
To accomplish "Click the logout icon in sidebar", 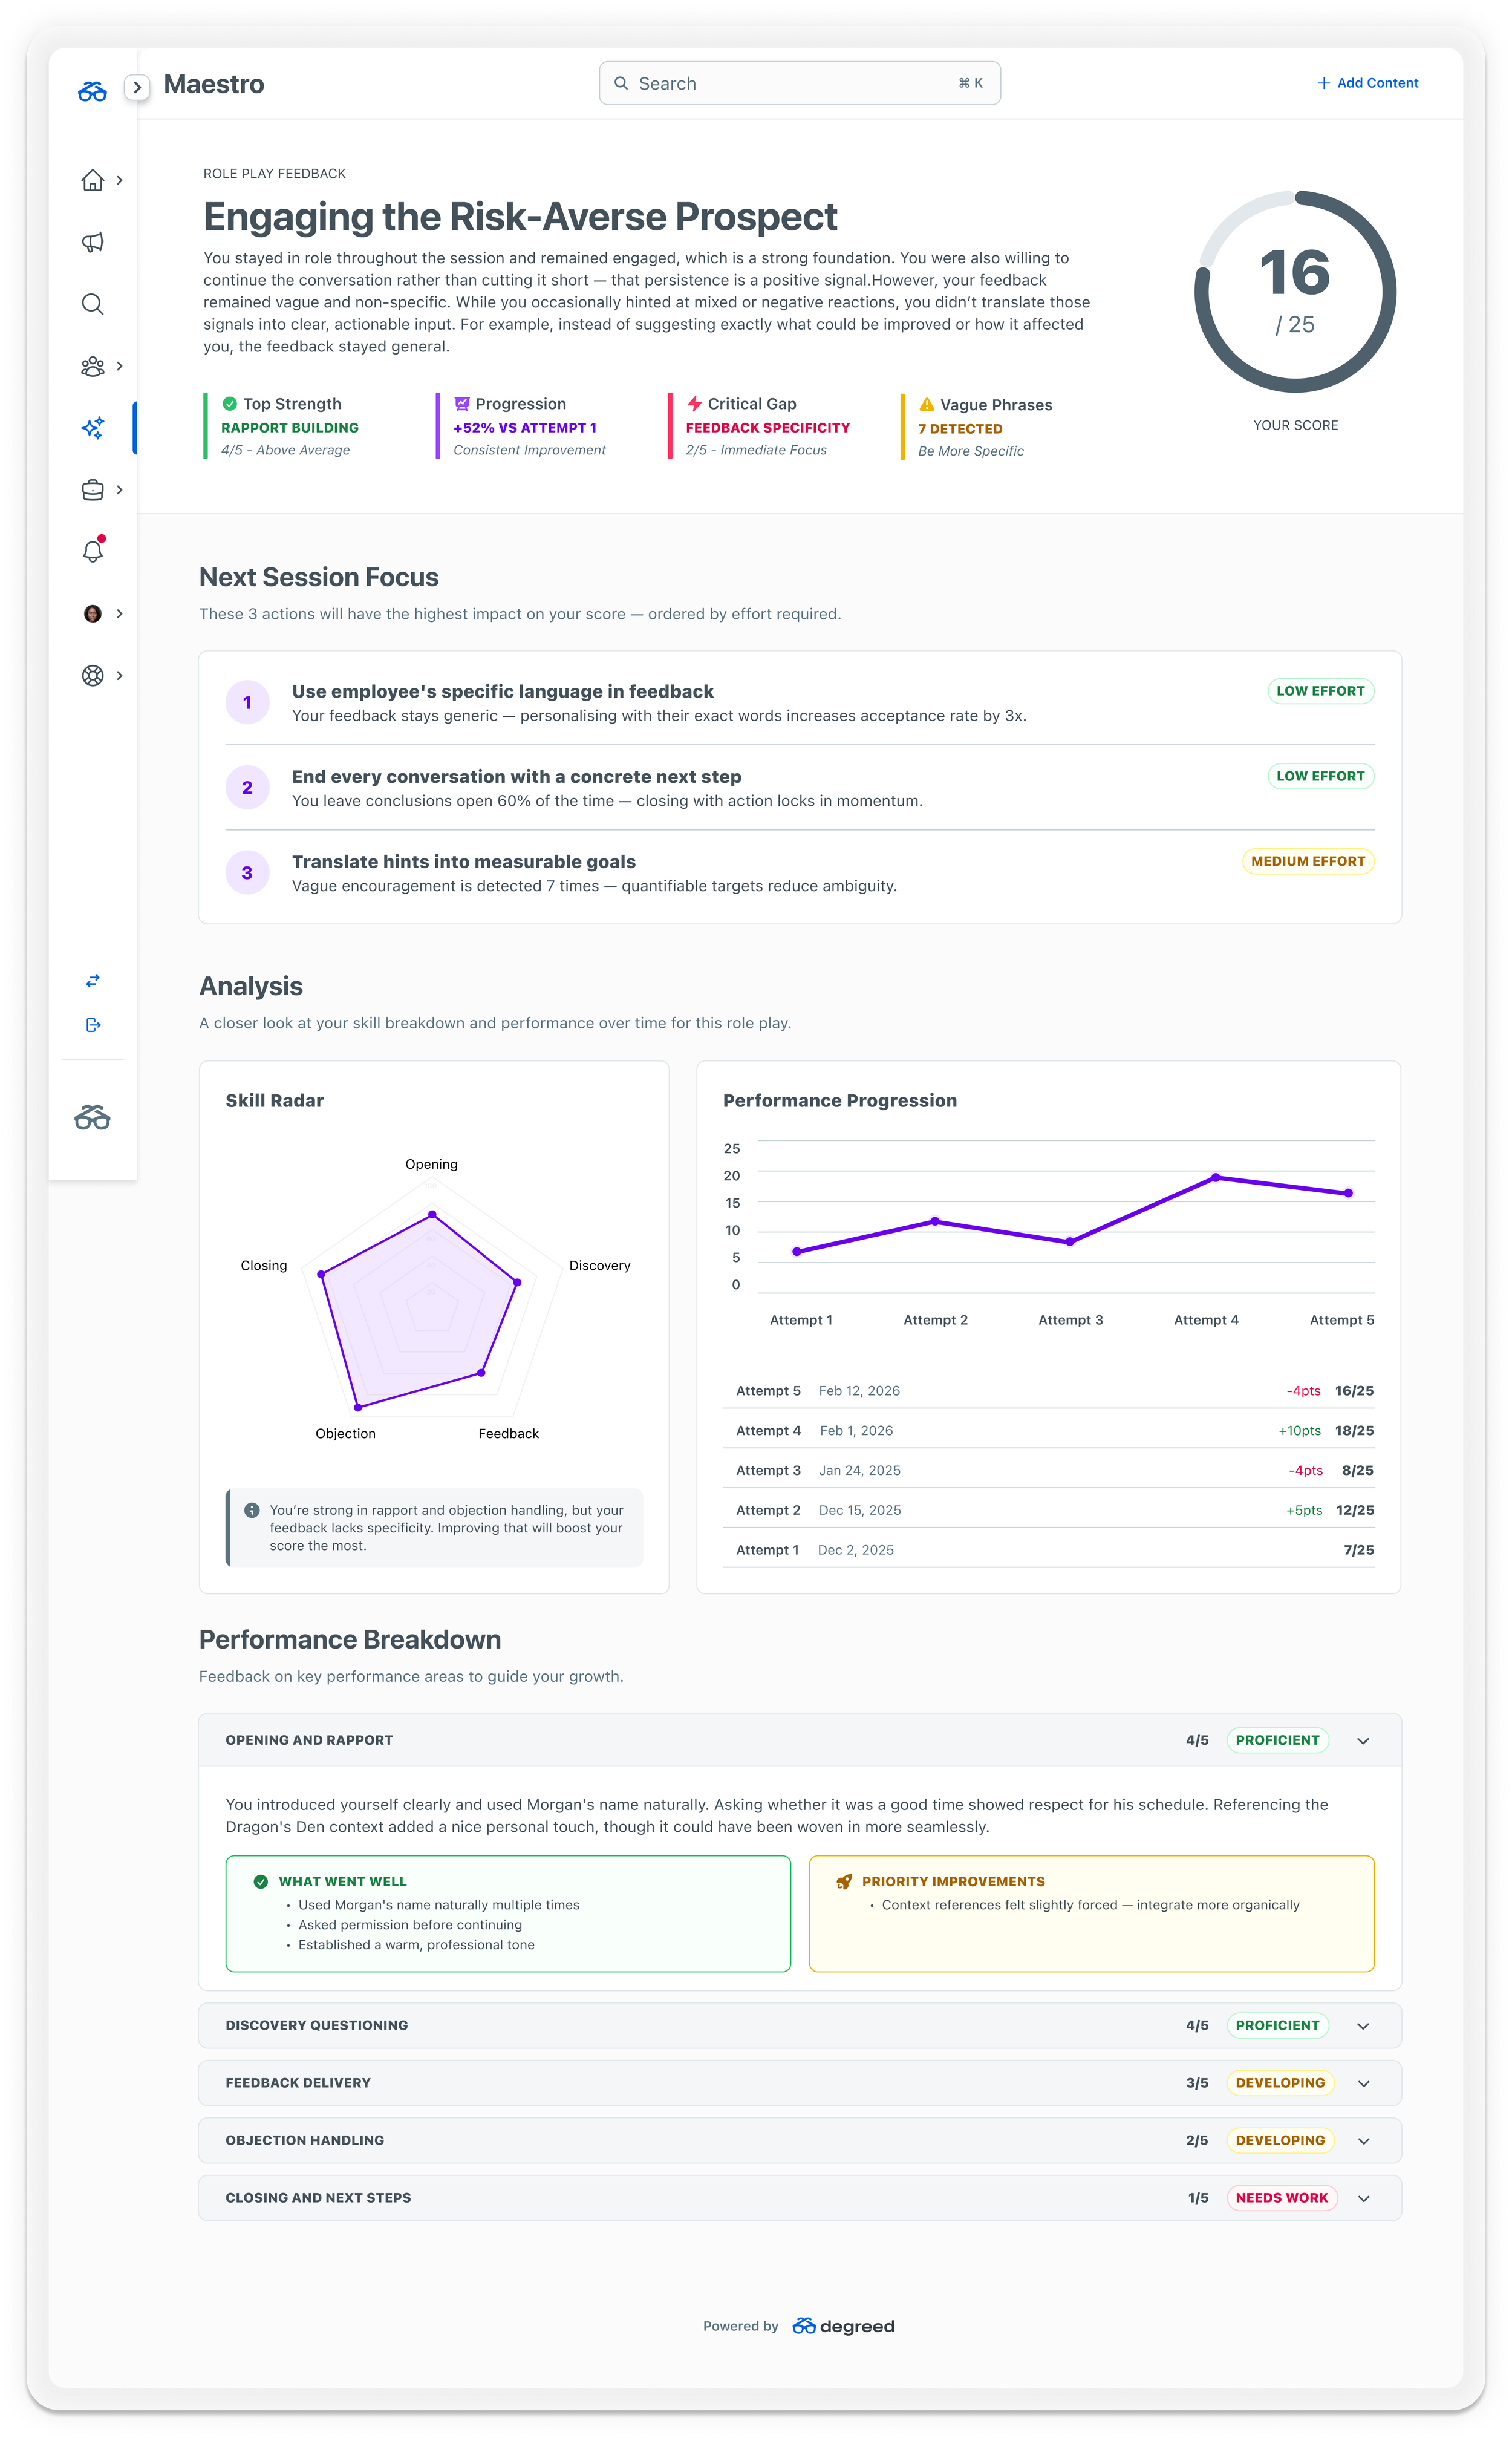I will tap(92, 1025).
